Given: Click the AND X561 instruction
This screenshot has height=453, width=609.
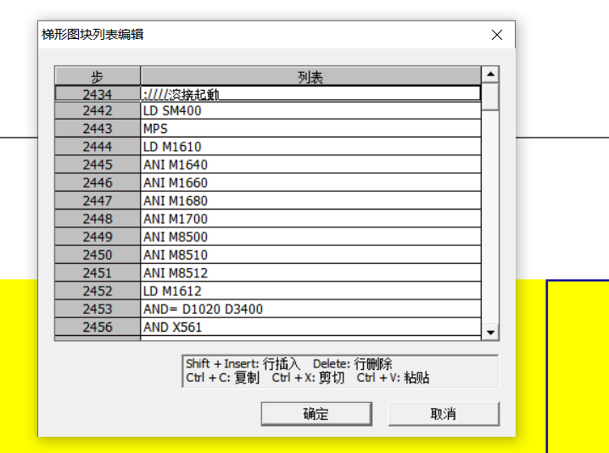Looking at the screenshot, I should pyautogui.click(x=310, y=327).
